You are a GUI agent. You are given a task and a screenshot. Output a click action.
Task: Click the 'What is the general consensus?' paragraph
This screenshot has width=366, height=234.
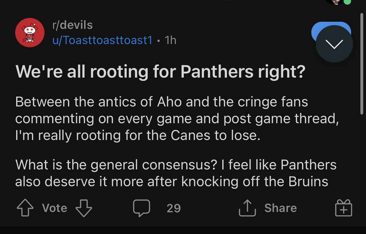[x=176, y=173]
